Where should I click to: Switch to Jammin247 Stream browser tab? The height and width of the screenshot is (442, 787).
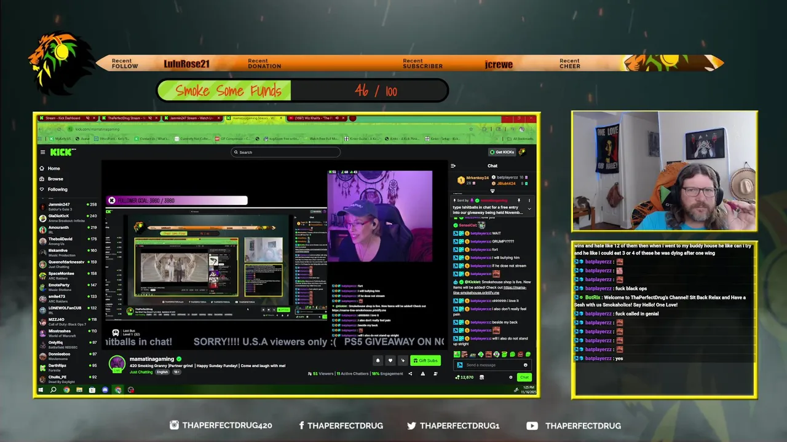[191, 118]
